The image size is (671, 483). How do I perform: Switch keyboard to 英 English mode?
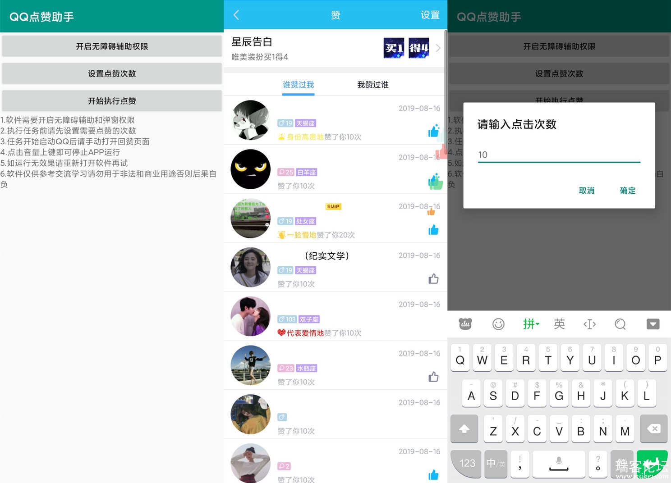(x=559, y=324)
